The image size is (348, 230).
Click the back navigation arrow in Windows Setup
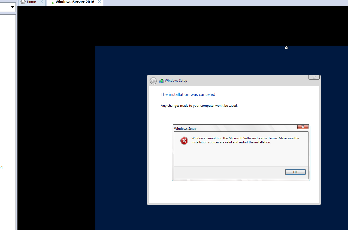point(153,81)
